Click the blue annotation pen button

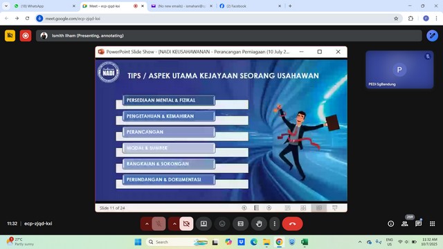point(432,35)
